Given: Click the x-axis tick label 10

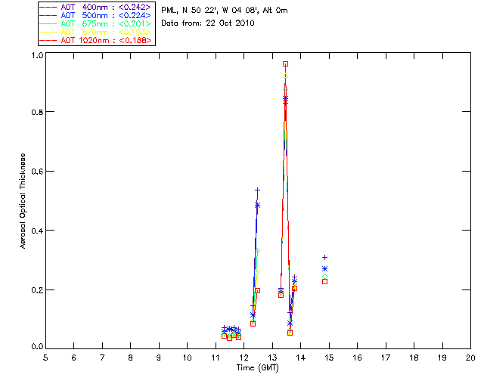Looking at the screenshot, I should (187, 358).
